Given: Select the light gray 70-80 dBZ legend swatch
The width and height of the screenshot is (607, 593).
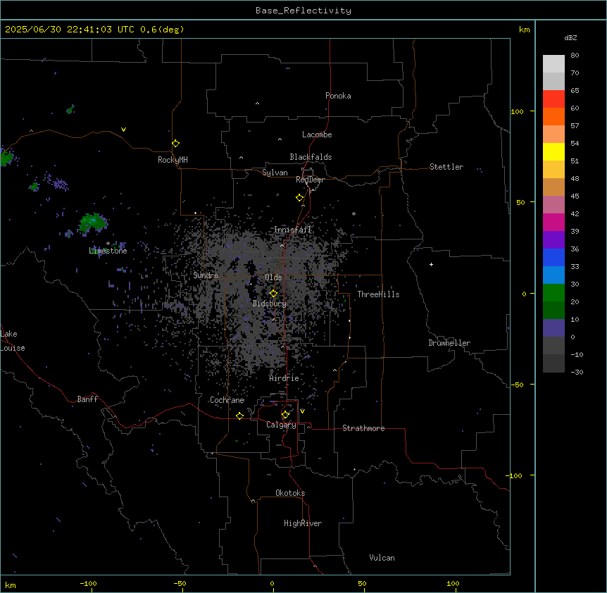Looking at the screenshot, I should click(x=553, y=64).
